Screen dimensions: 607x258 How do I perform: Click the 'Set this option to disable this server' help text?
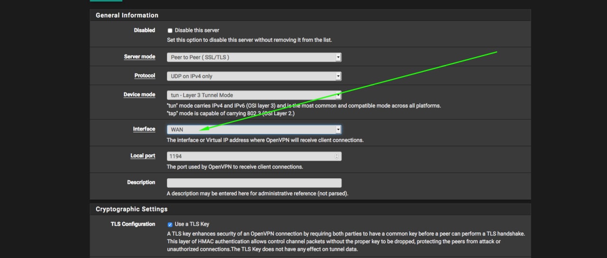[x=249, y=40]
